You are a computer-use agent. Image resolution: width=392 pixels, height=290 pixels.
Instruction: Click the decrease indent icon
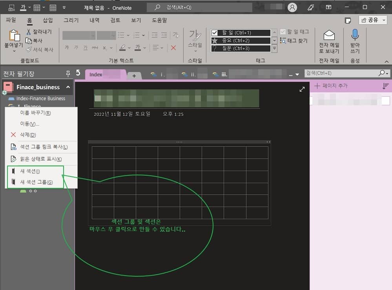point(155,35)
